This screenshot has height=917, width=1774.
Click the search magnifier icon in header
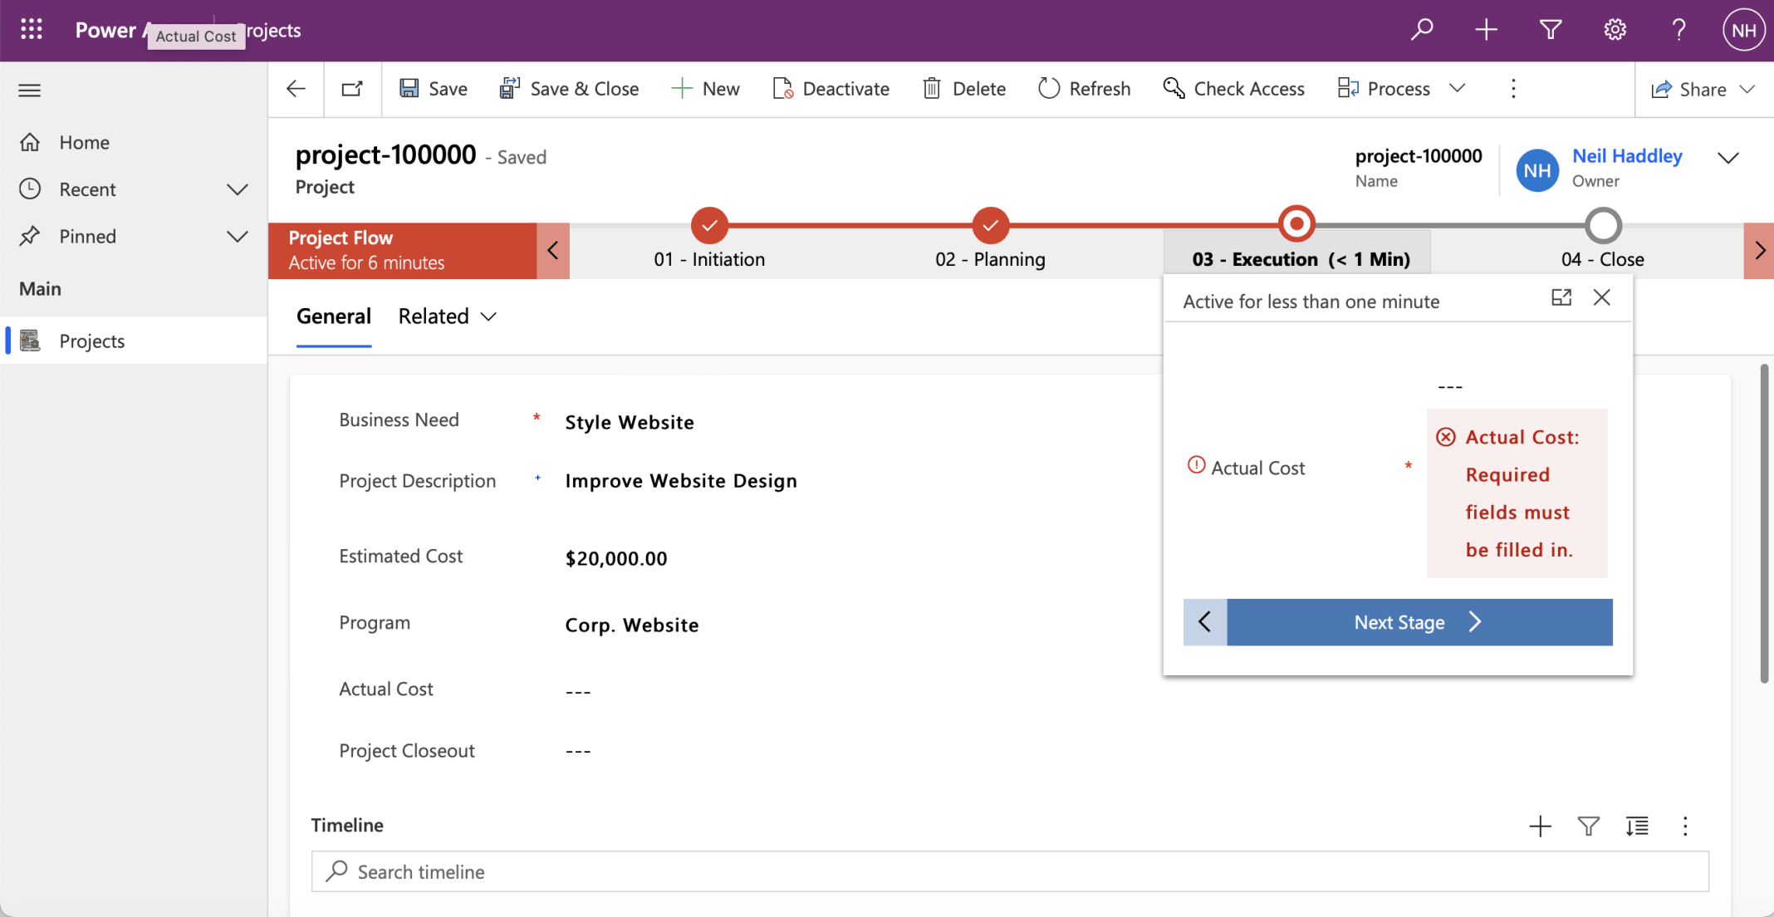1422,30
